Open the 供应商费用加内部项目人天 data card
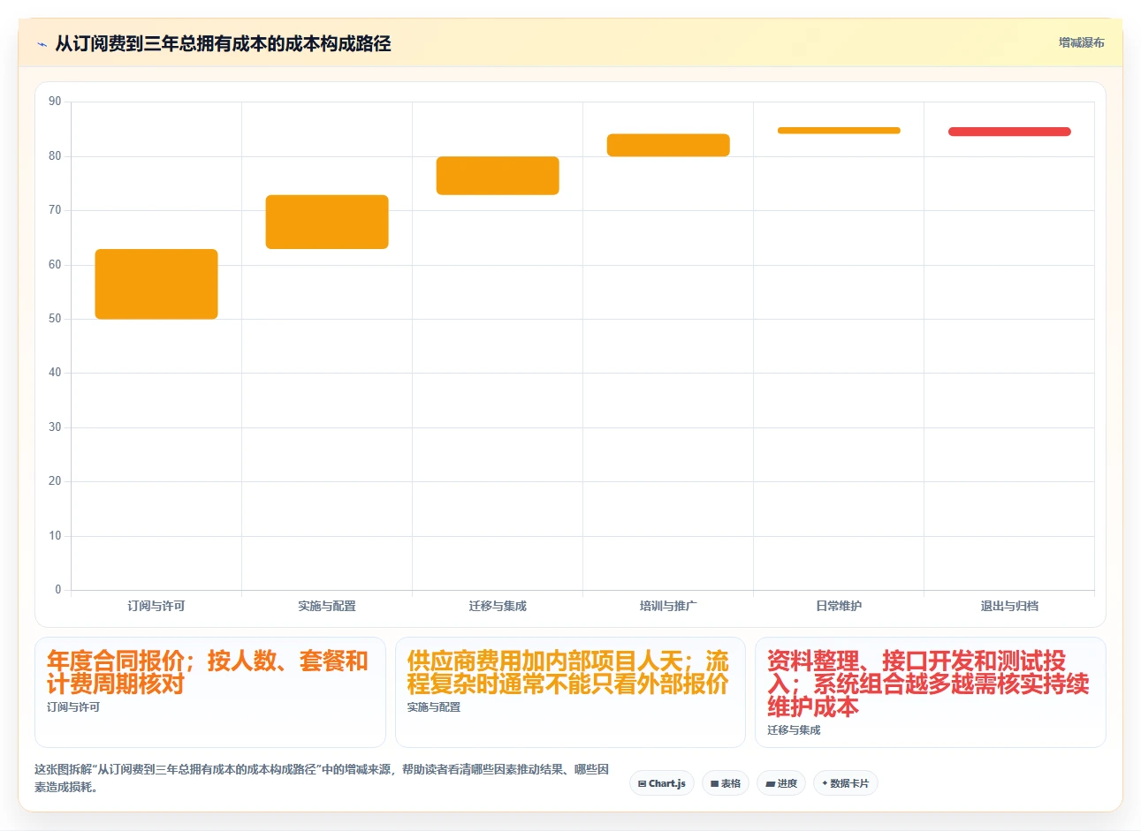 [x=570, y=692]
